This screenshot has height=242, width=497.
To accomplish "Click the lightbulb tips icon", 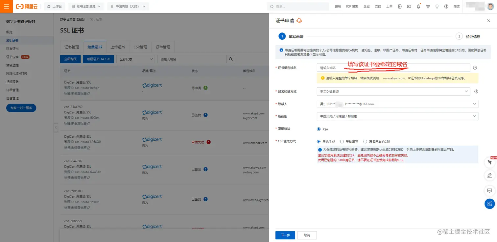I will [x=437, y=6].
